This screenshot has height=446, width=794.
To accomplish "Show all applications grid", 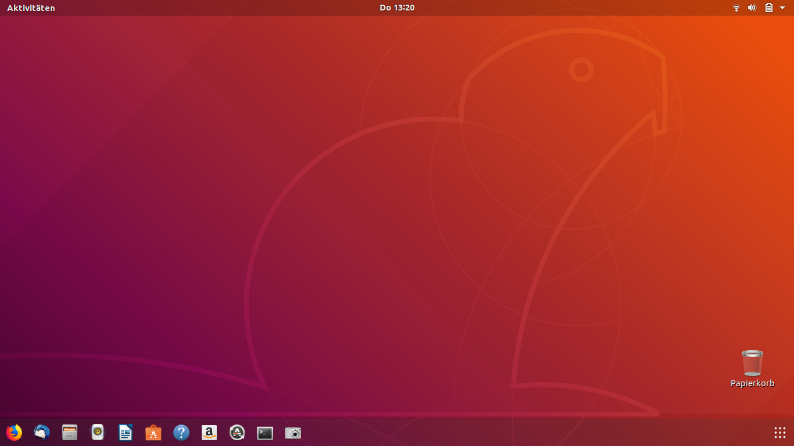I will (780, 433).
